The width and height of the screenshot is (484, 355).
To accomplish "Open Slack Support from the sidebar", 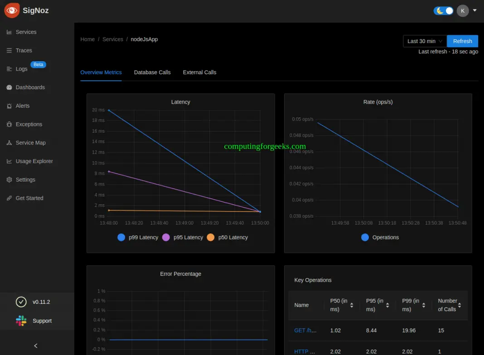I will point(42,321).
